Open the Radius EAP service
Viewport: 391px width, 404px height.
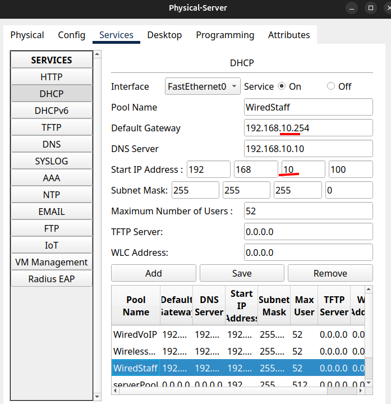click(x=52, y=279)
